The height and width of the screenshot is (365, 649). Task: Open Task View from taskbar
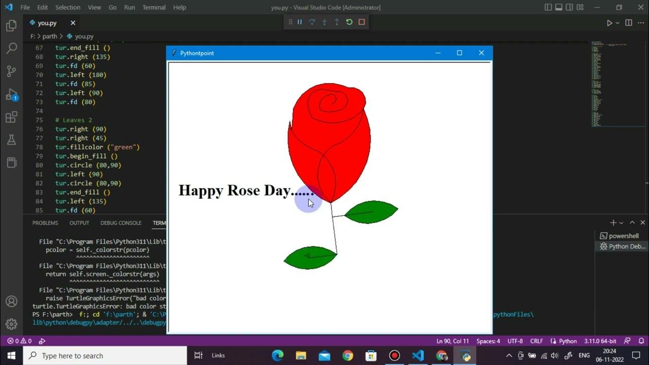(198, 356)
